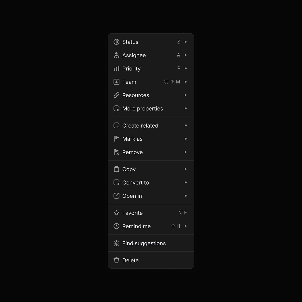Image resolution: width=302 pixels, height=302 pixels.
Task: Expand the Assignee submenu arrow
Action: click(x=186, y=55)
